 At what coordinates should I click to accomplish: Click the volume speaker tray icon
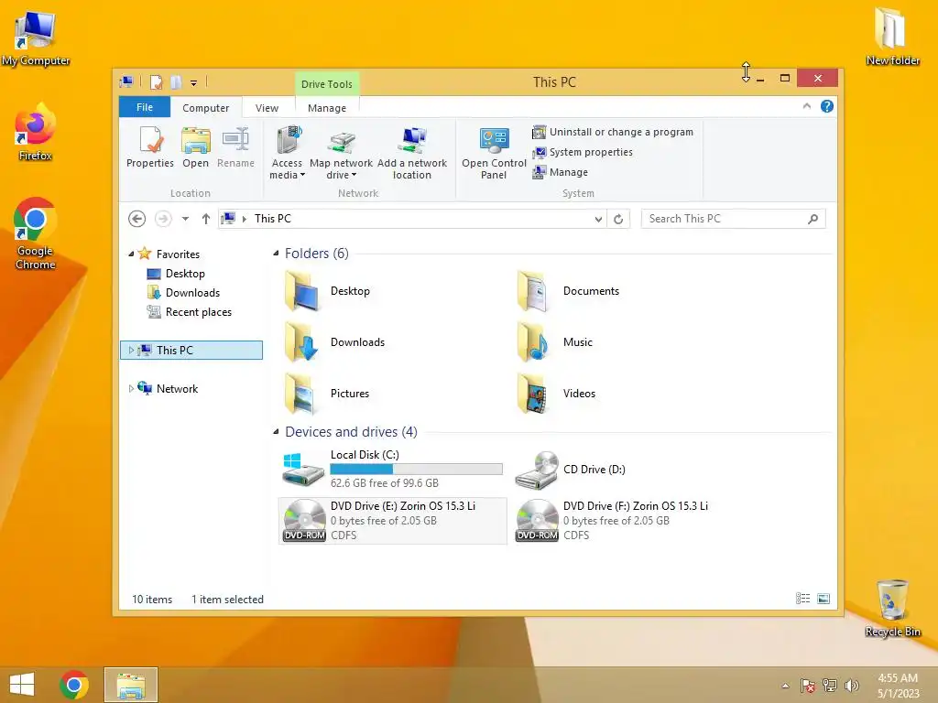coord(852,686)
